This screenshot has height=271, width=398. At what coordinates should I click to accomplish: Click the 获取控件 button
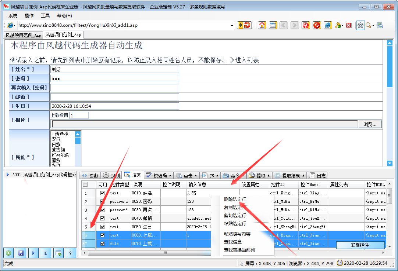tap(360, 245)
